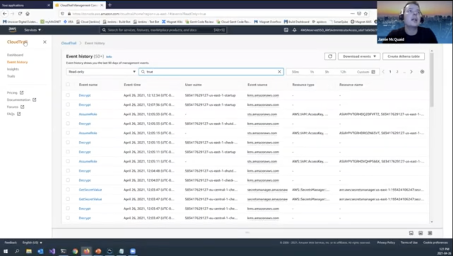The height and width of the screenshot is (256, 453).
Task: Open the Services dropdown in the AWS bar
Action: [x=32, y=30]
